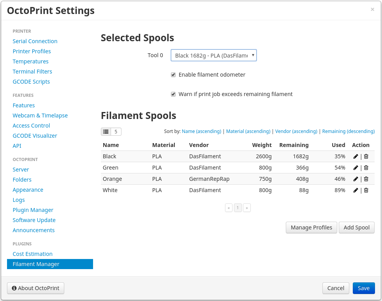The width and height of the screenshot is (382, 301).
Task: Go to next page of spools
Action: point(247,208)
